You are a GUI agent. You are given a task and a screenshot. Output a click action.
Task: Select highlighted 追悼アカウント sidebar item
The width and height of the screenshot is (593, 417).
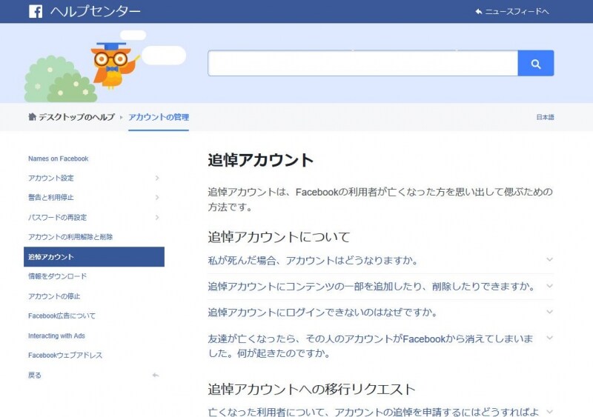pyautogui.click(x=94, y=257)
